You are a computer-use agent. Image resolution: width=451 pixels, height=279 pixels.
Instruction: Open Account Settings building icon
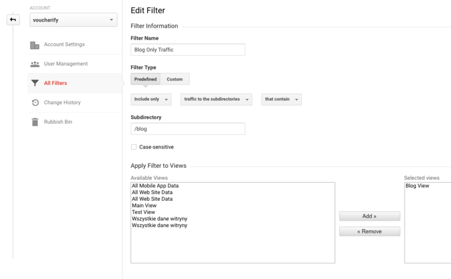coord(34,45)
